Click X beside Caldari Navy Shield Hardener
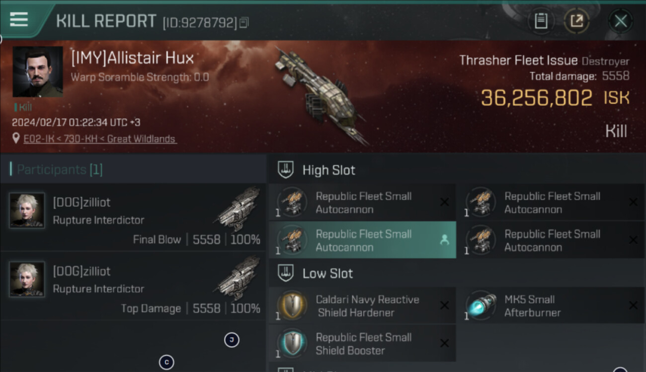 tap(444, 306)
